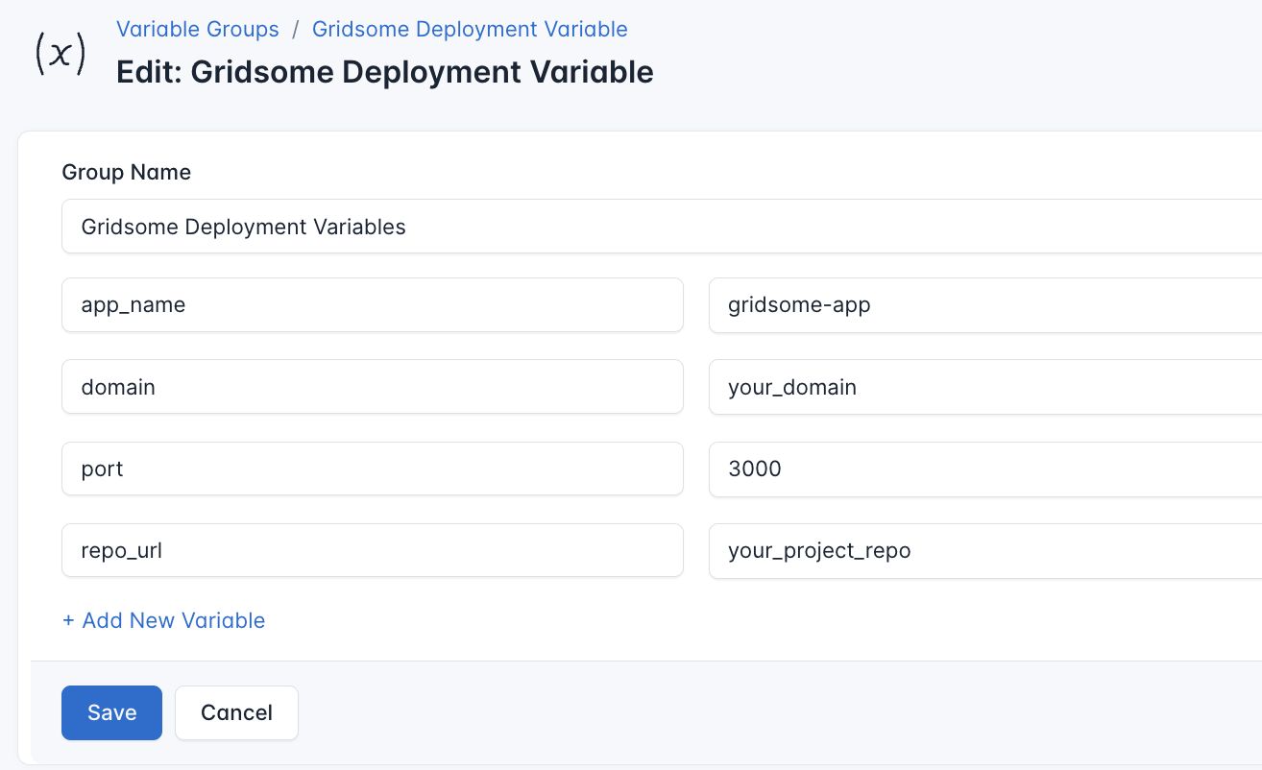Viewport: 1262px width, 770px height.
Task: Click the Group Name label
Action: click(x=126, y=171)
